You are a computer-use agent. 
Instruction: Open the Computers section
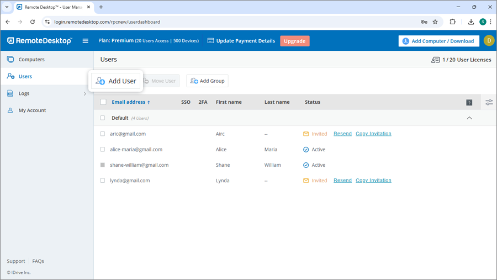[x=46, y=59]
